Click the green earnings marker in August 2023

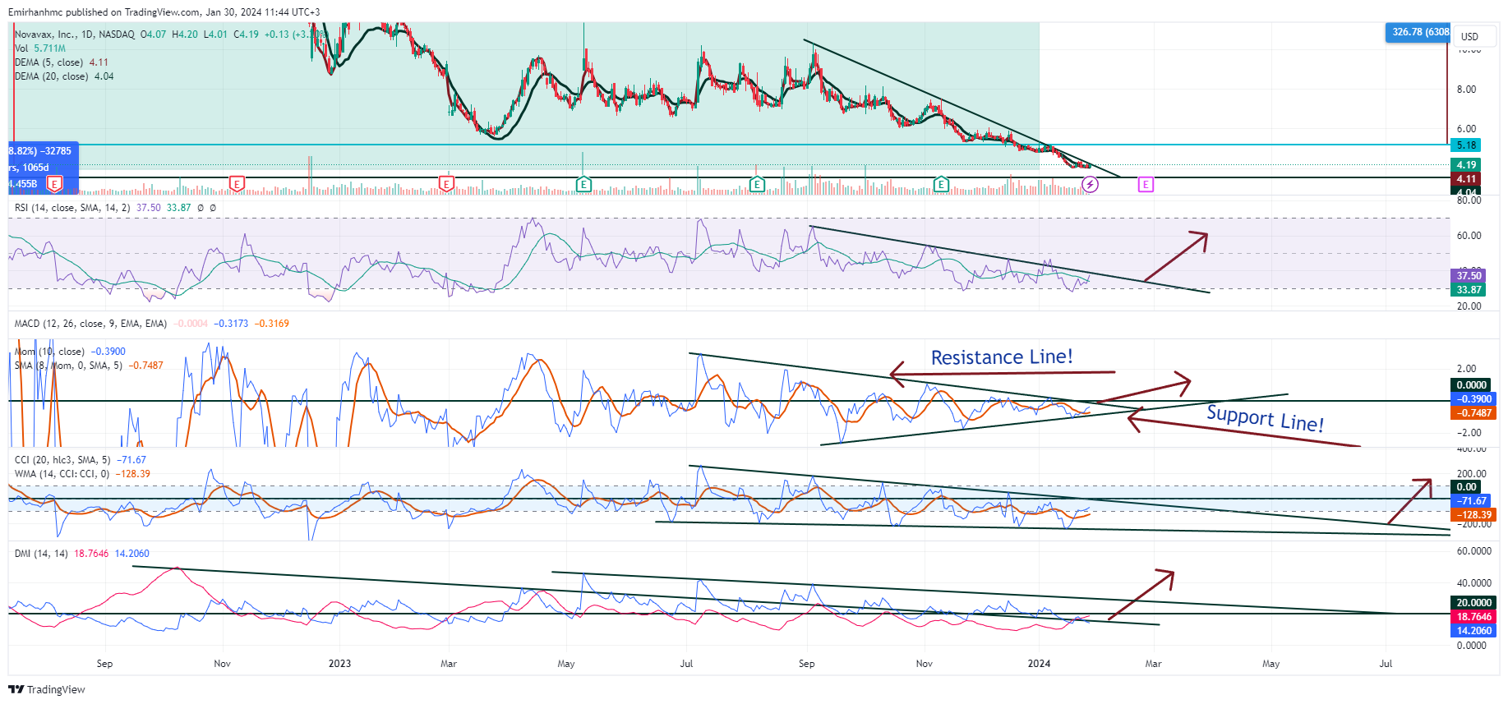[757, 184]
